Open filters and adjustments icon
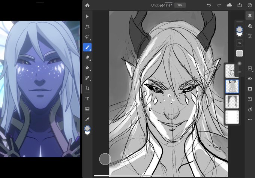This screenshot has height=178, width=255. point(250,109)
